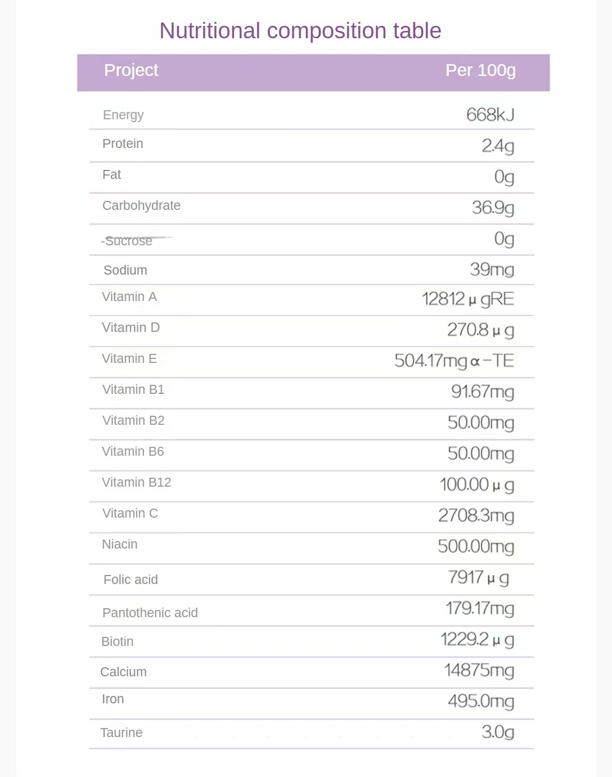Select the Protein row label
The width and height of the screenshot is (612, 777).
coord(123,144)
